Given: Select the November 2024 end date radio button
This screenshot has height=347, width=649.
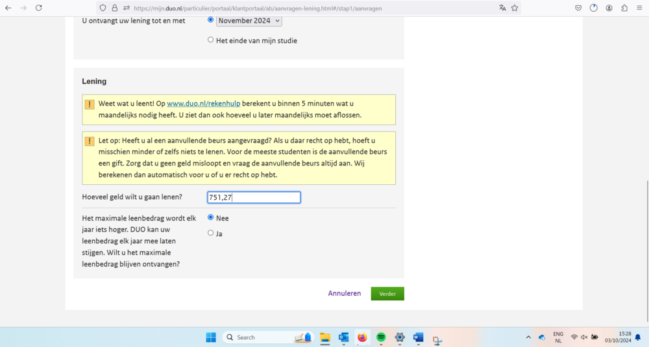Looking at the screenshot, I should coord(210,20).
